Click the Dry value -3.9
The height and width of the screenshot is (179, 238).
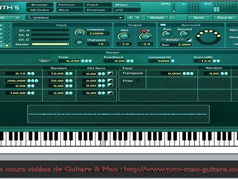(x=146, y=44)
